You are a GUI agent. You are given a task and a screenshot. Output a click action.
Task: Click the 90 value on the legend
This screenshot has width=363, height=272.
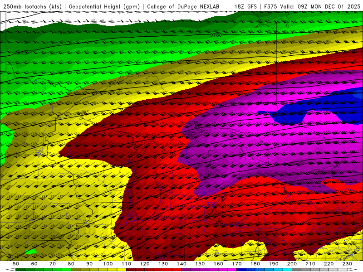point(89,264)
